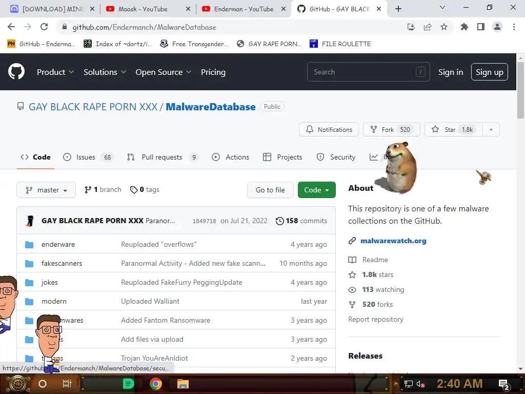Open the Chrome three-dot menu
525x394 pixels.
514,27
